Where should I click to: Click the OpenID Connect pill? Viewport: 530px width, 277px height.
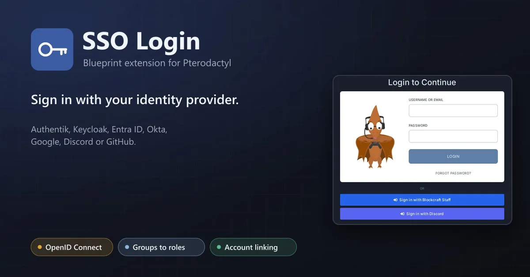72,247
